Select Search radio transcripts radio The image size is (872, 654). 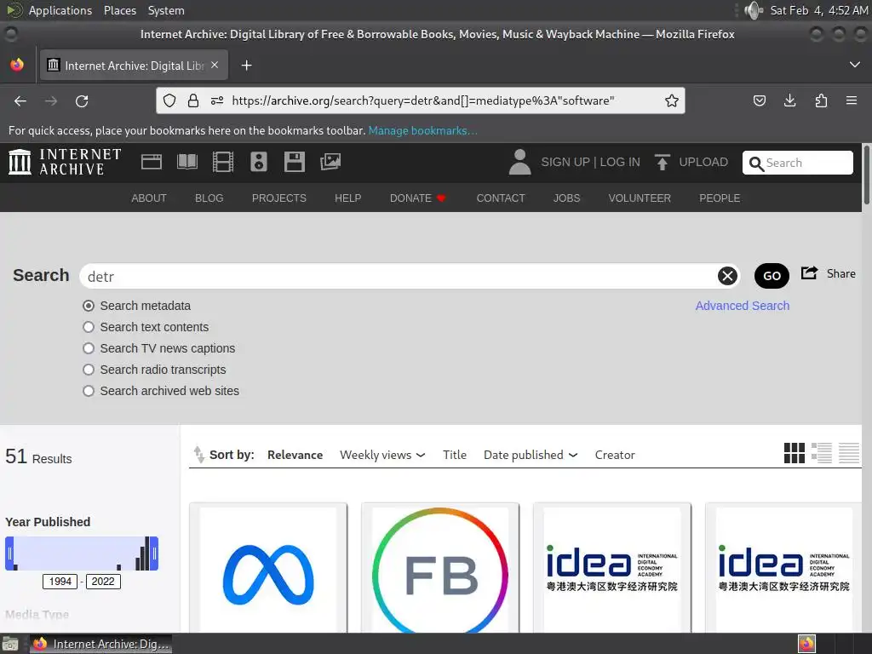89,370
